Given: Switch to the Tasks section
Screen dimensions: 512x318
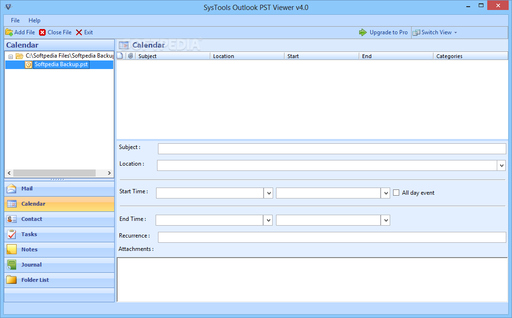Looking at the screenshot, I should point(59,234).
